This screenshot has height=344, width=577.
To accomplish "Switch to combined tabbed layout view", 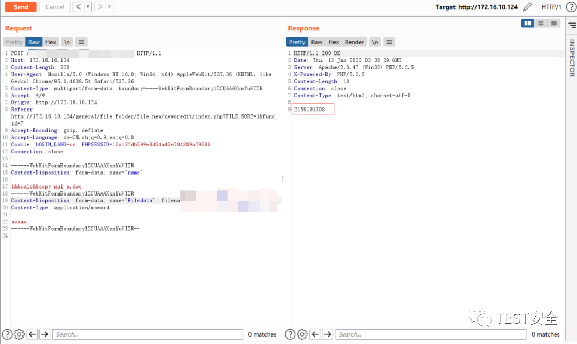I will 554,23.
